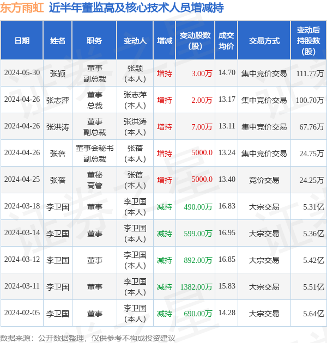327x343 pixels.
Task: Click the holding value 24.25万
Action: pyautogui.click(x=311, y=180)
